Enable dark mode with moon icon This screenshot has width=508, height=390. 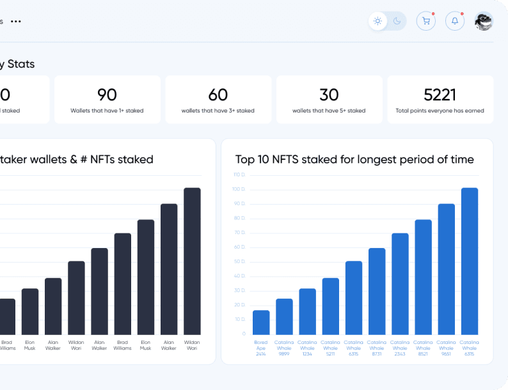pos(397,21)
